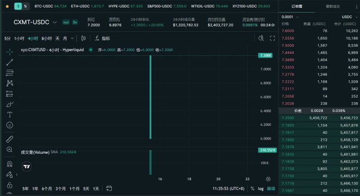Screen dimensions: 360x196
Task: Set chart range to 1天
Action: (96, 189)
